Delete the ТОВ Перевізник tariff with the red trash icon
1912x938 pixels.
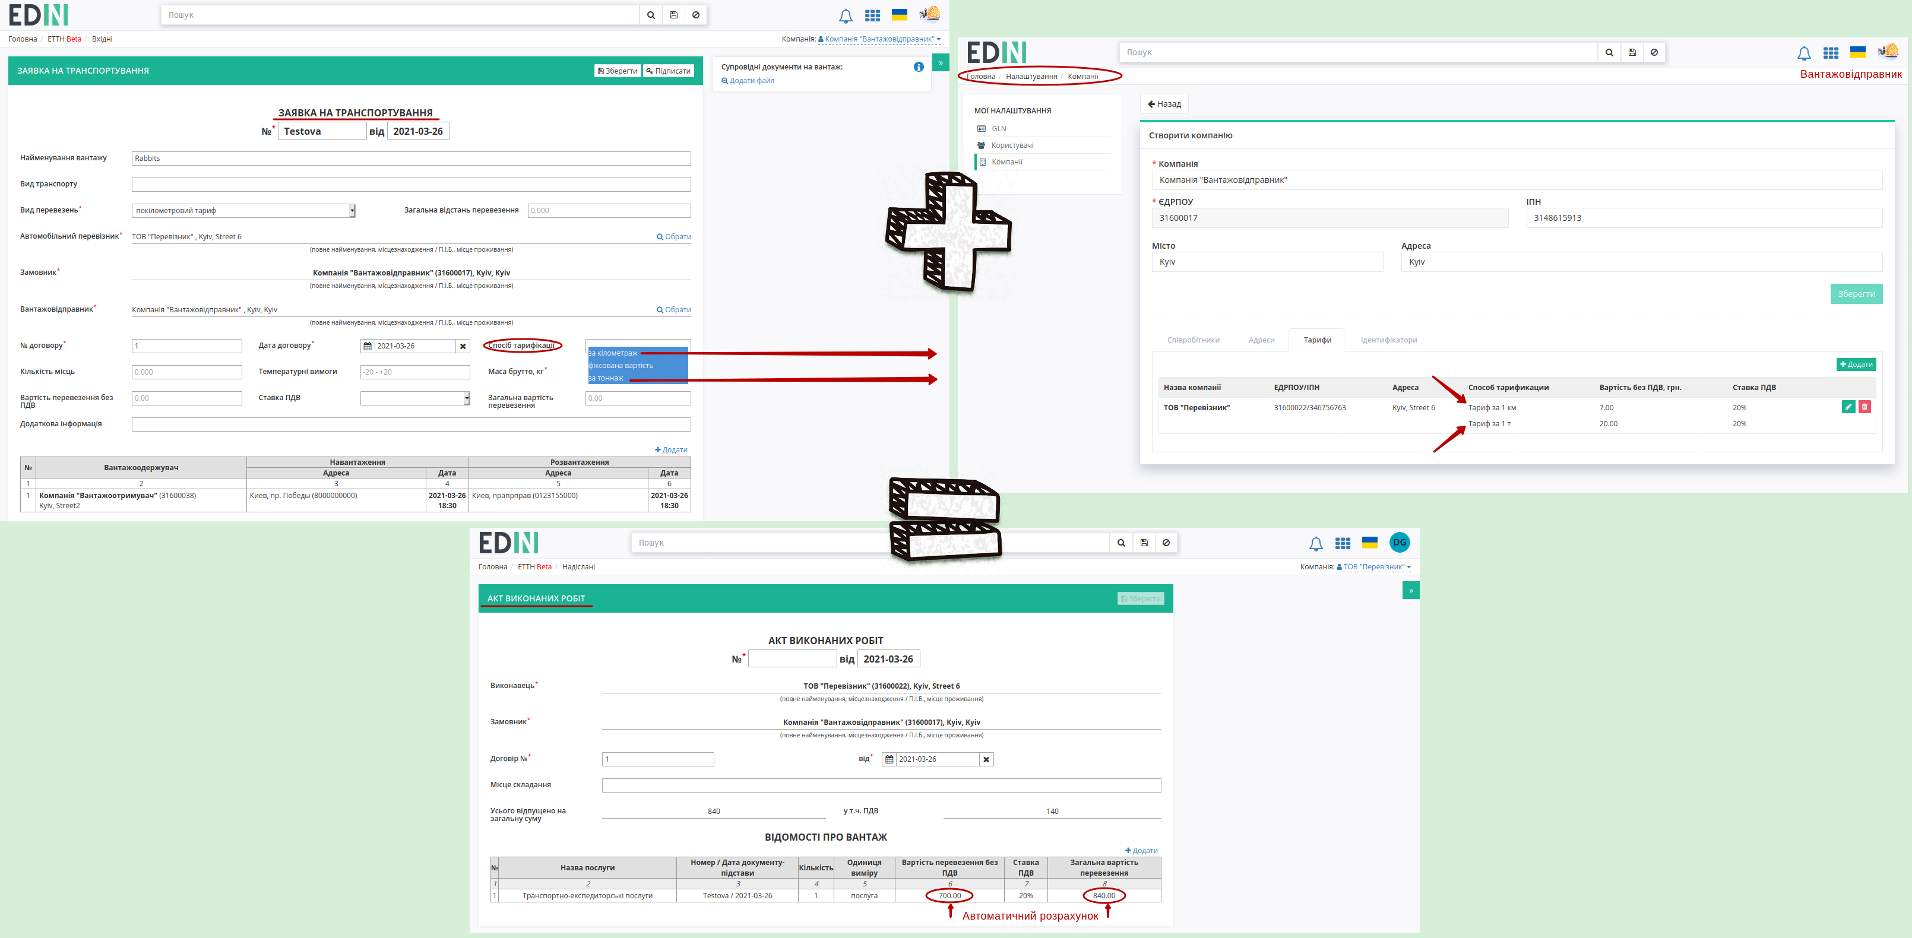tap(1864, 407)
